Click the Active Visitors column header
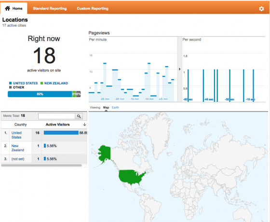The image size is (270, 222). click(x=58, y=125)
